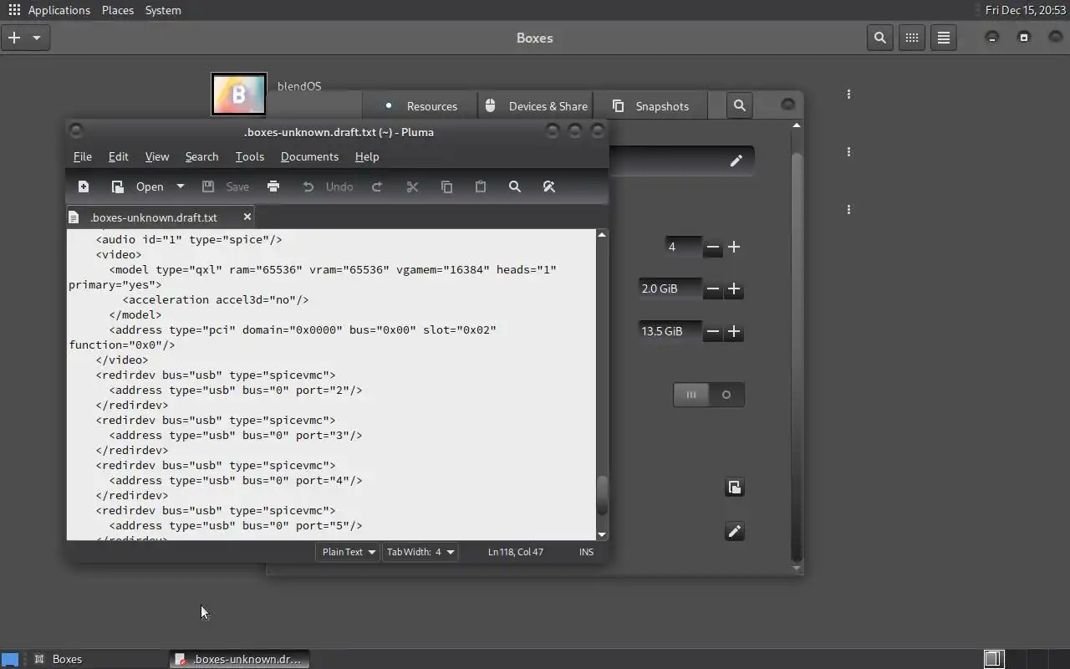Open the Edit menu in Pluma
Image resolution: width=1070 pixels, height=669 pixels.
tap(118, 156)
